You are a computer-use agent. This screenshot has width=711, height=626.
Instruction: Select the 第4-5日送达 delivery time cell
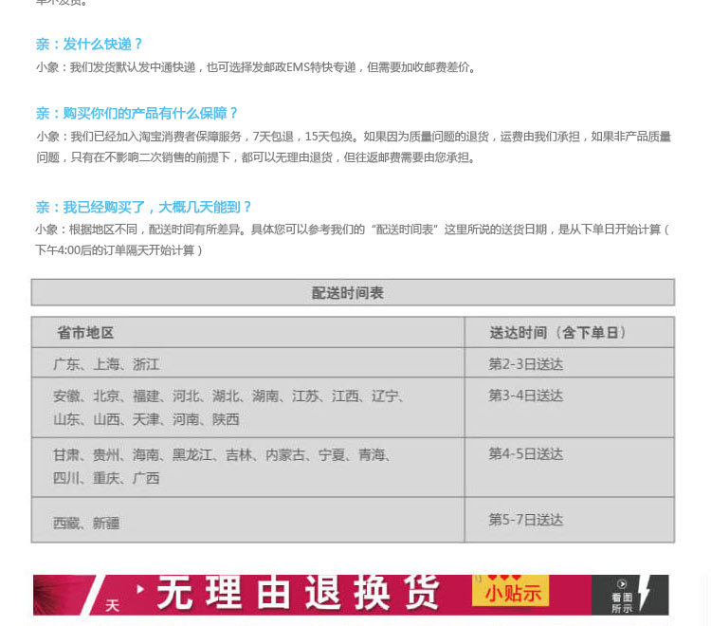[x=525, y=454]
